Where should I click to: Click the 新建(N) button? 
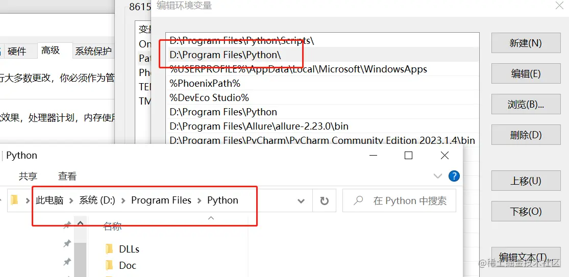[x=526, y=43]
